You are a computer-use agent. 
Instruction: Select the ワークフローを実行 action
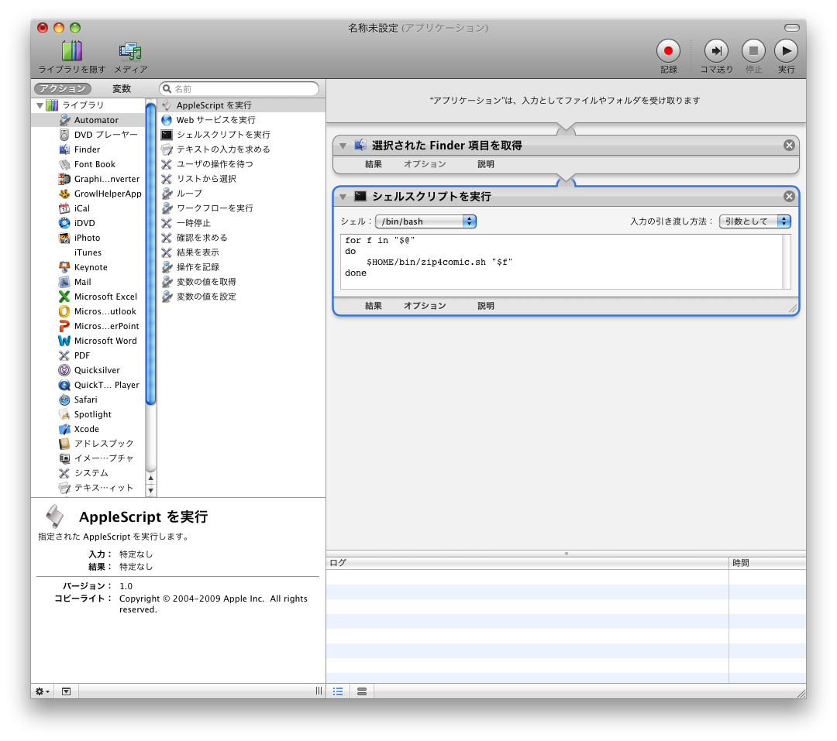click(242, 208)
